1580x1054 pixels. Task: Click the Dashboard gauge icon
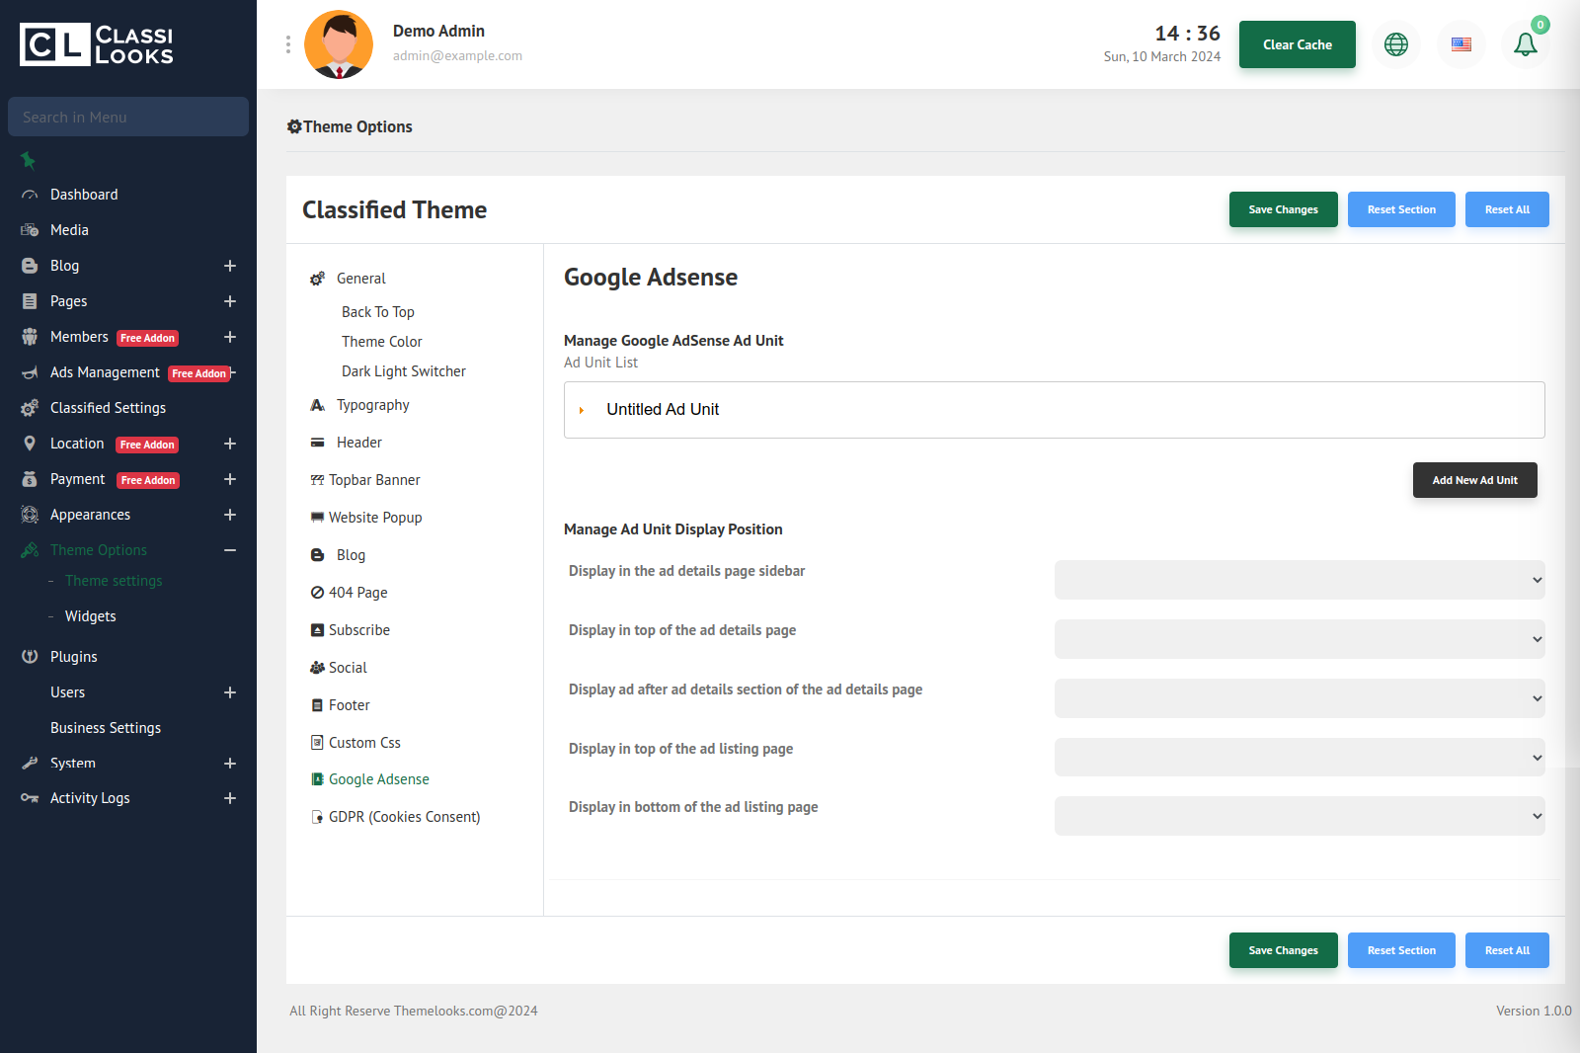coord(30,195)
